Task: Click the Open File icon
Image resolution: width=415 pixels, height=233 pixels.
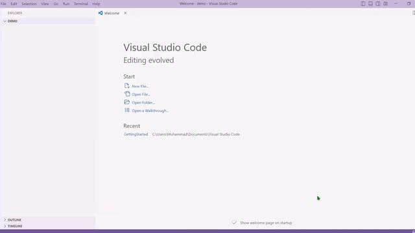Action: pos(127,94)
